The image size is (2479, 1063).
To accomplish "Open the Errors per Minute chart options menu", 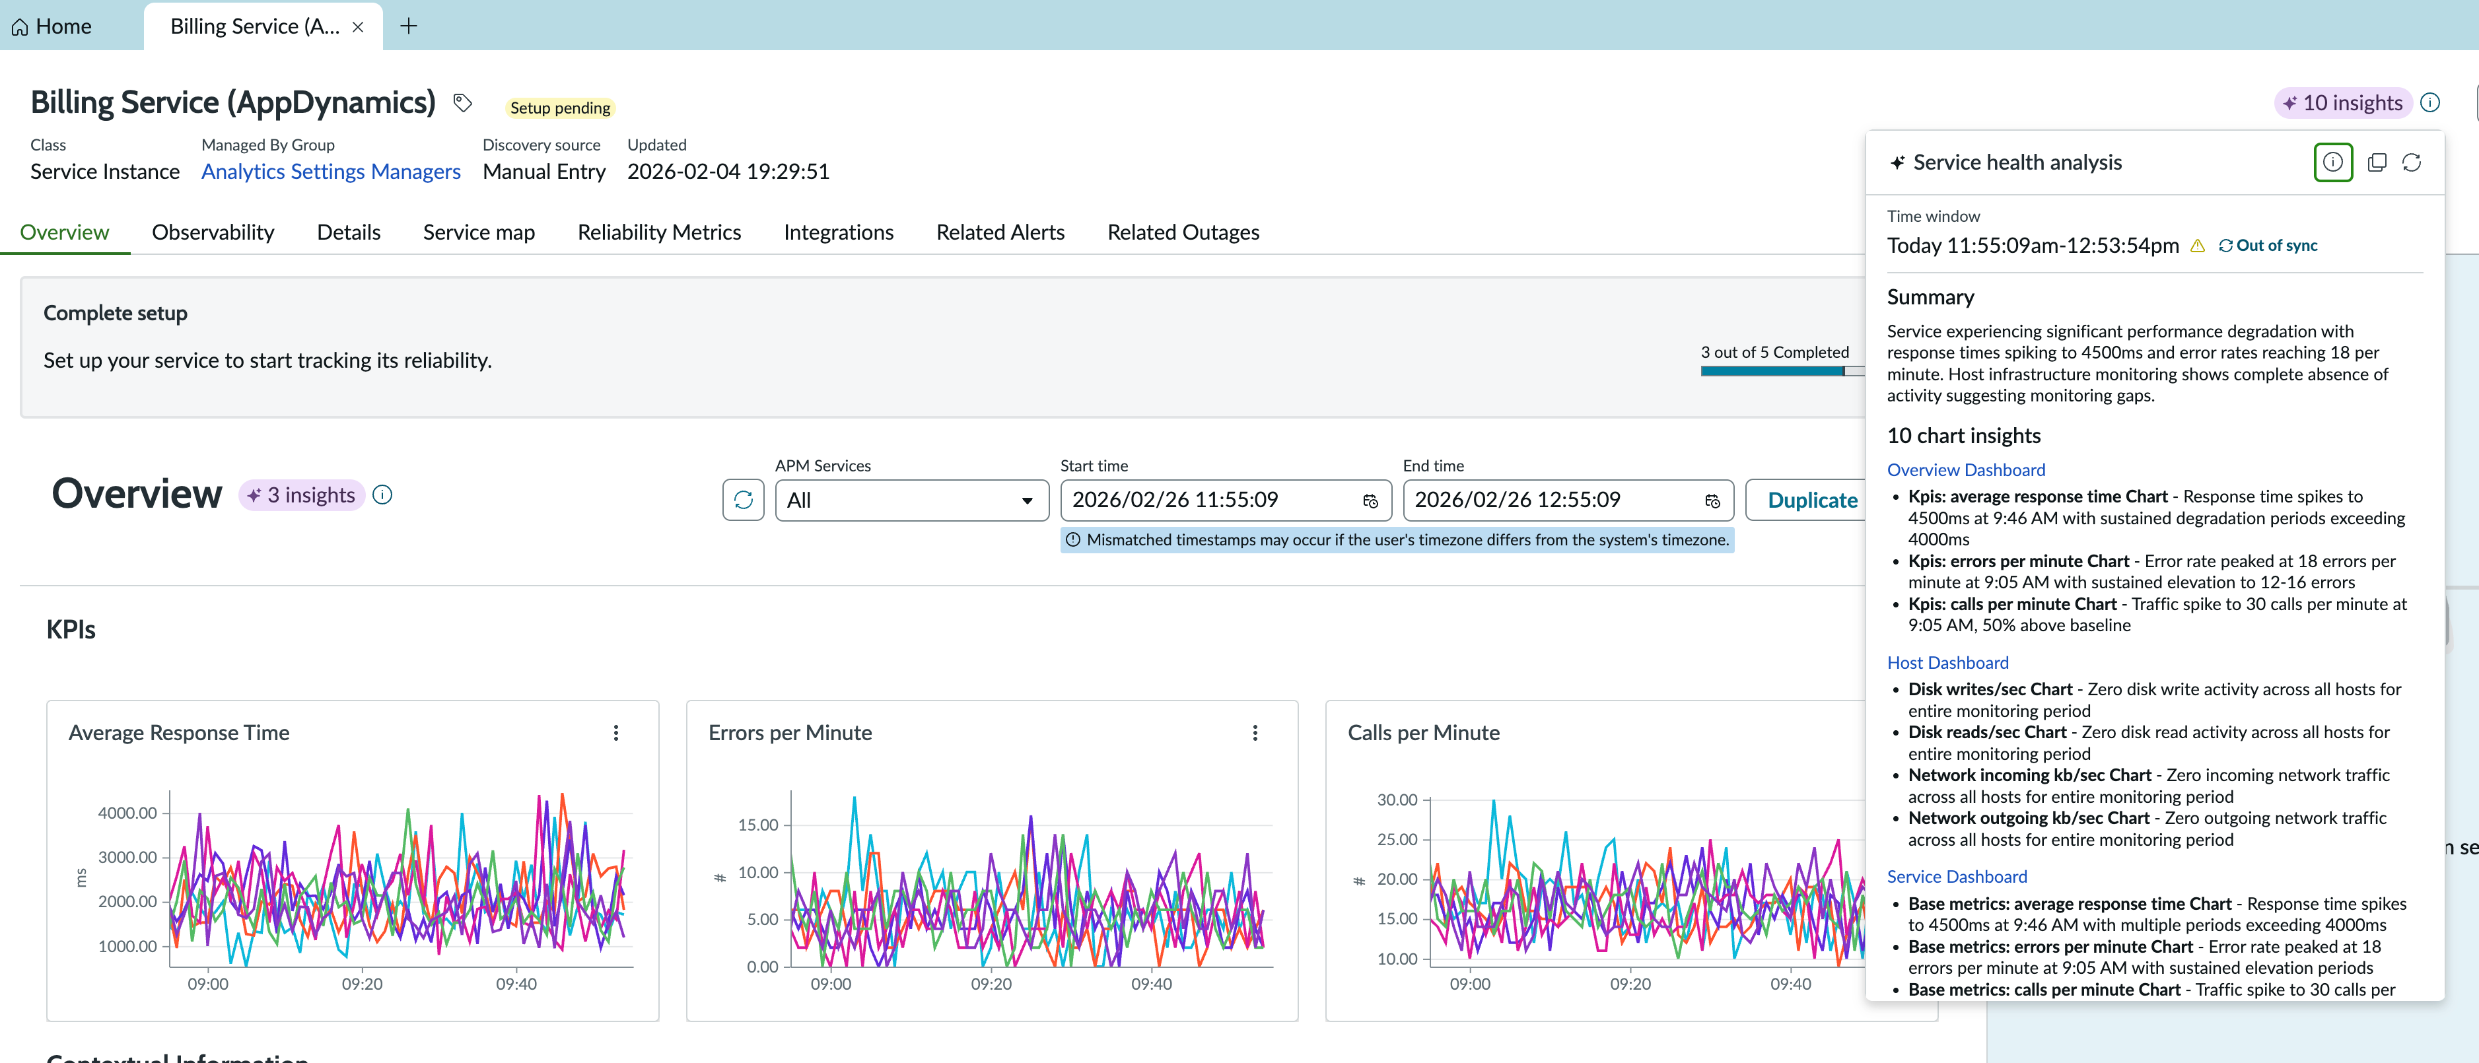I will coord(1255,733).
